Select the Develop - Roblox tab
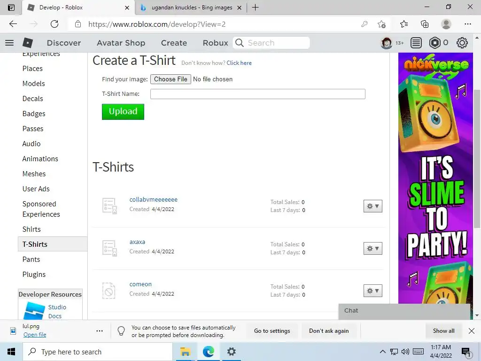 pos(78,8)
